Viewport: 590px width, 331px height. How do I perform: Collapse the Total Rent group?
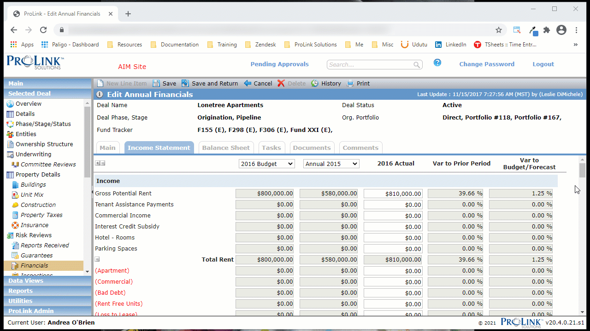tap(97, 259)
